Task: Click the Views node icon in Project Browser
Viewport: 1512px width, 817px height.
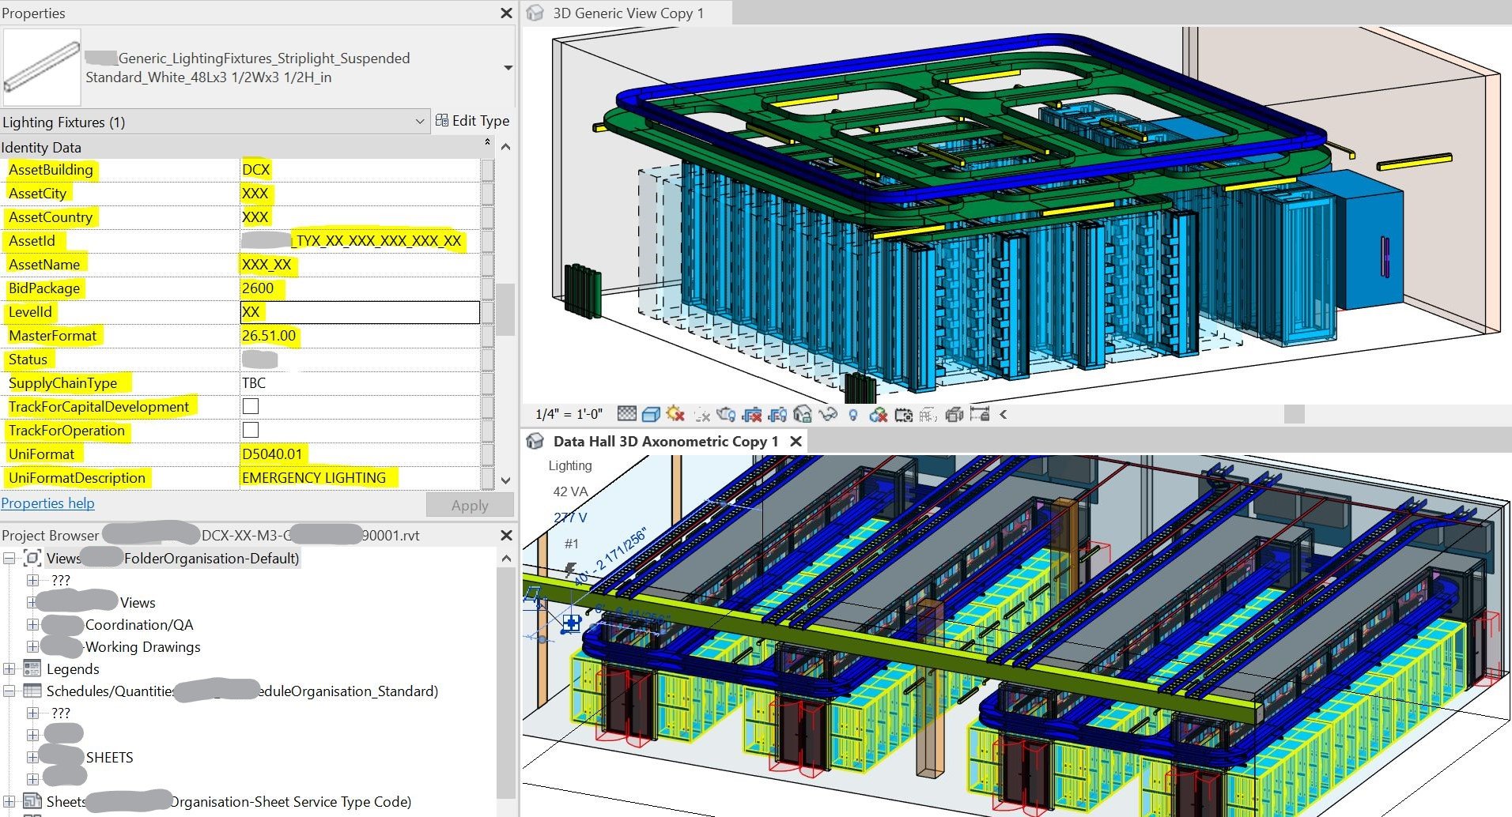Action: (x=32, y=558)
